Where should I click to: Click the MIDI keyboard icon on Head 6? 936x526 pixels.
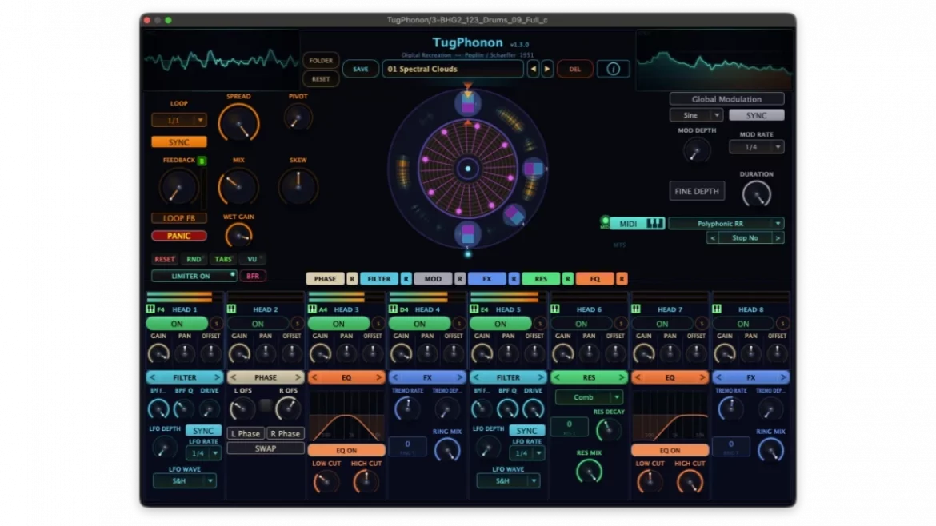point(554,309)
